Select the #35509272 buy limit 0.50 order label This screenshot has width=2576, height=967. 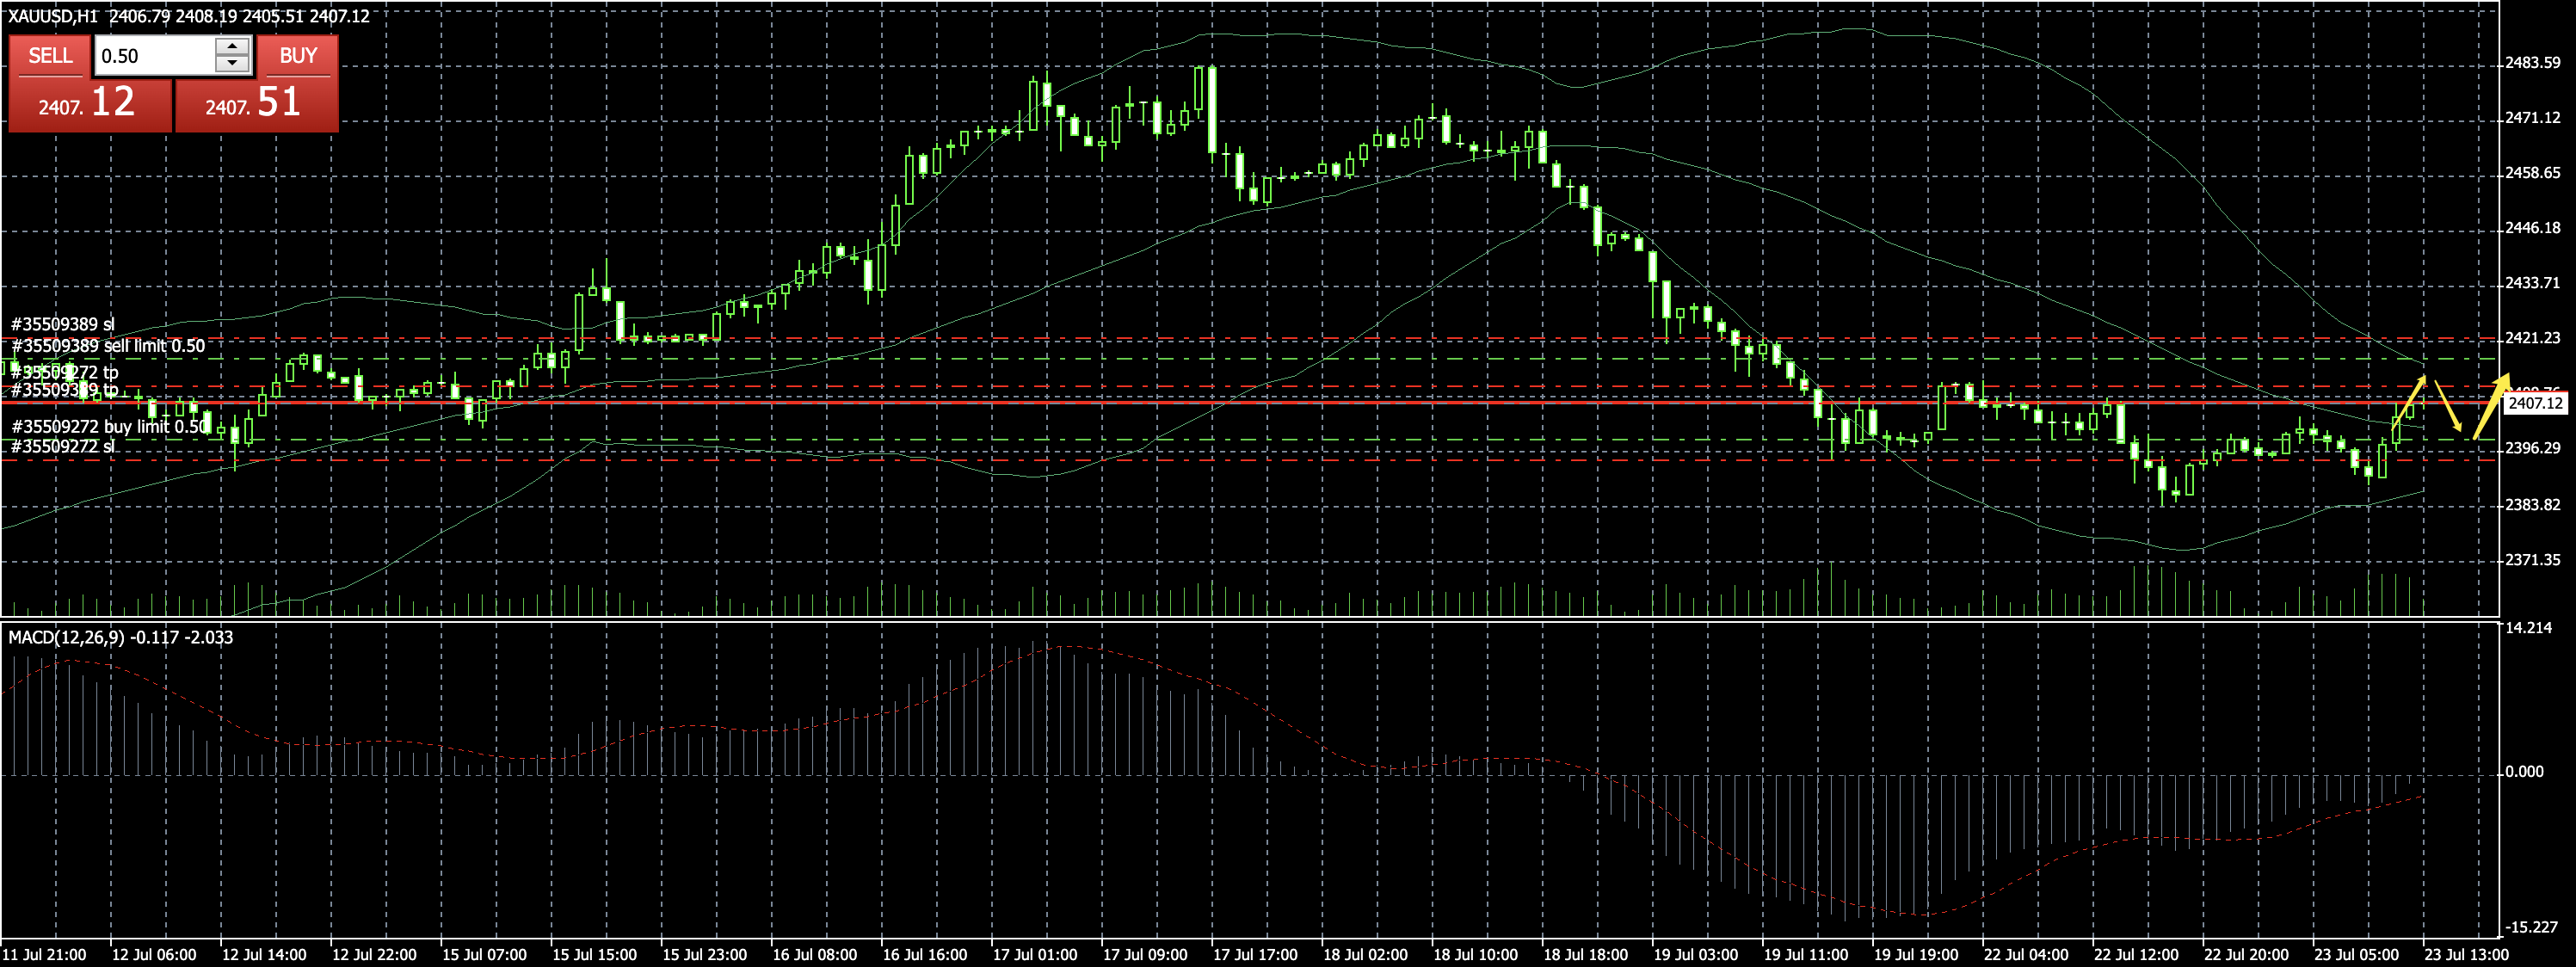click(108, 427)
